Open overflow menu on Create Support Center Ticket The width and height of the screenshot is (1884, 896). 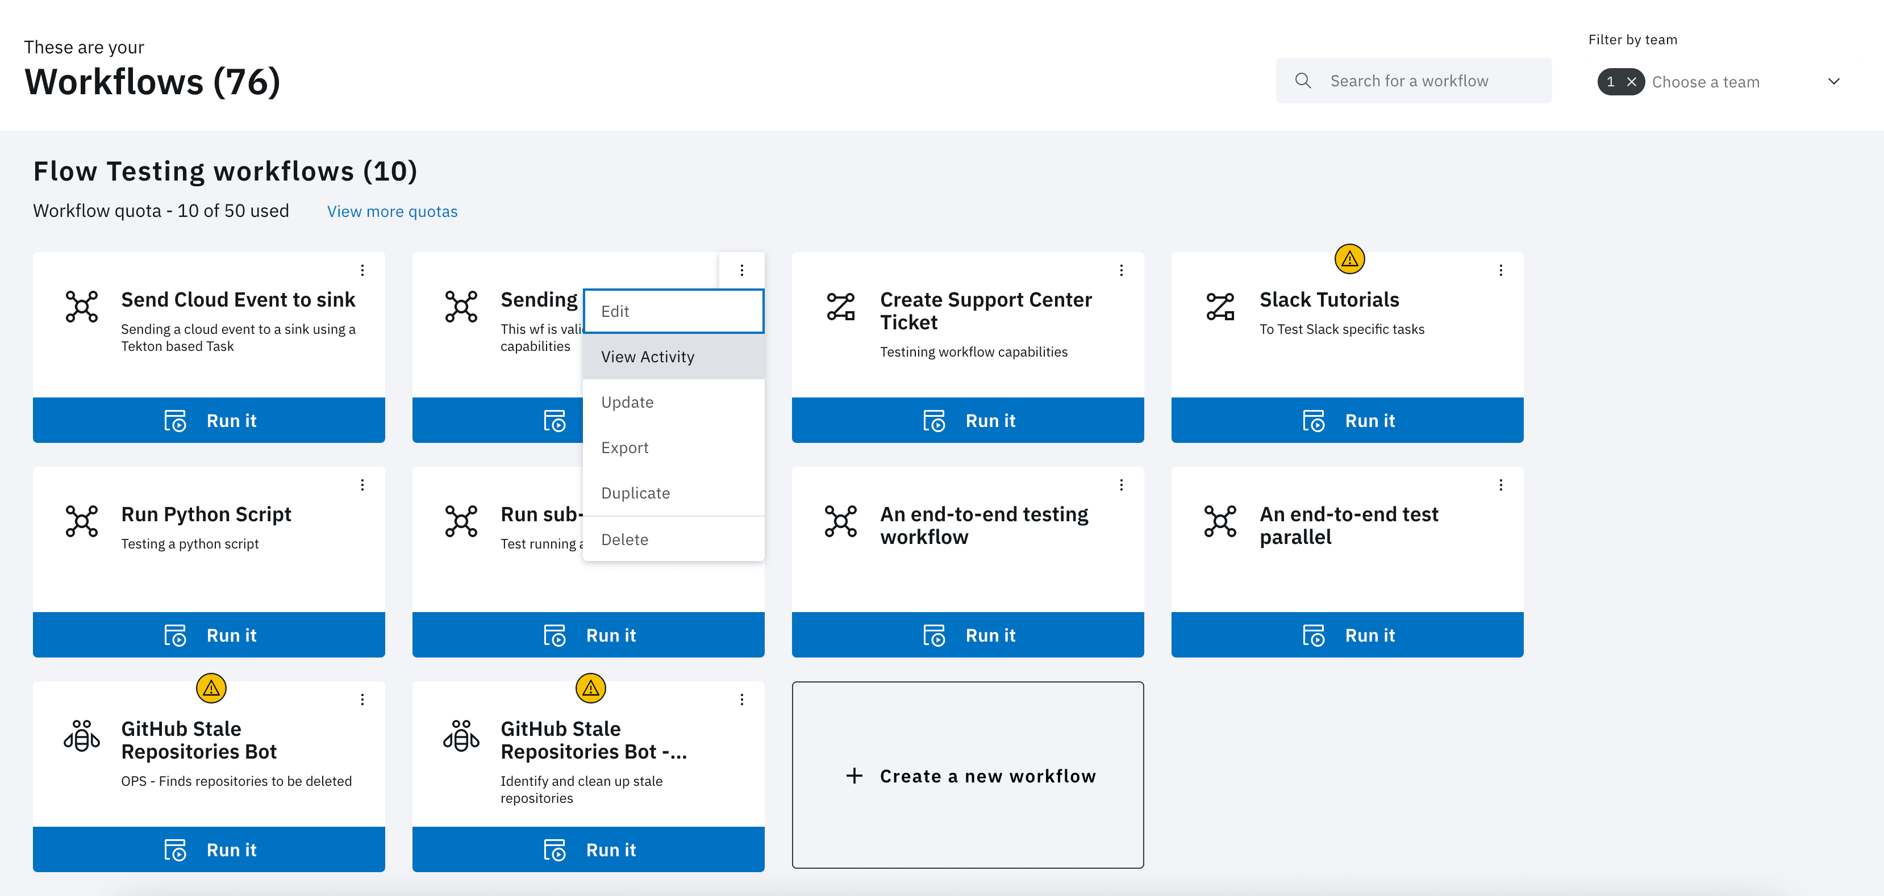pyautogui.click(x=1121, y=270)
